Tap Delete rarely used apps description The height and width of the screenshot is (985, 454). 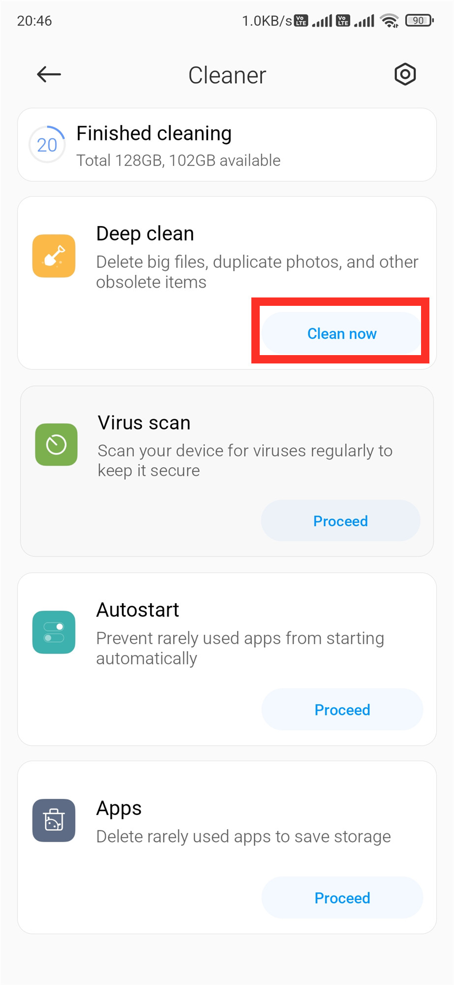[x=243, y=836]
